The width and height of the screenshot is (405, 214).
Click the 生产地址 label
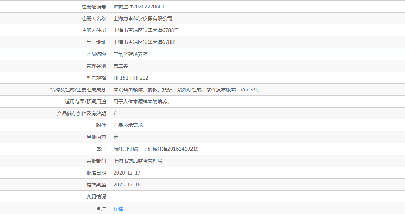[x=96, y=42]
